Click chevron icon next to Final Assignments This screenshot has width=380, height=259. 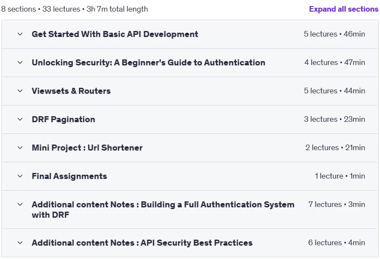pos(20,176)
